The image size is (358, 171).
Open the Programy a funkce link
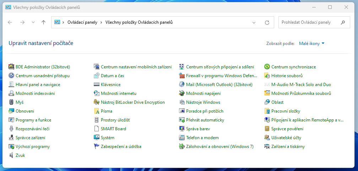pyautogui.click(x=33, y=120)
